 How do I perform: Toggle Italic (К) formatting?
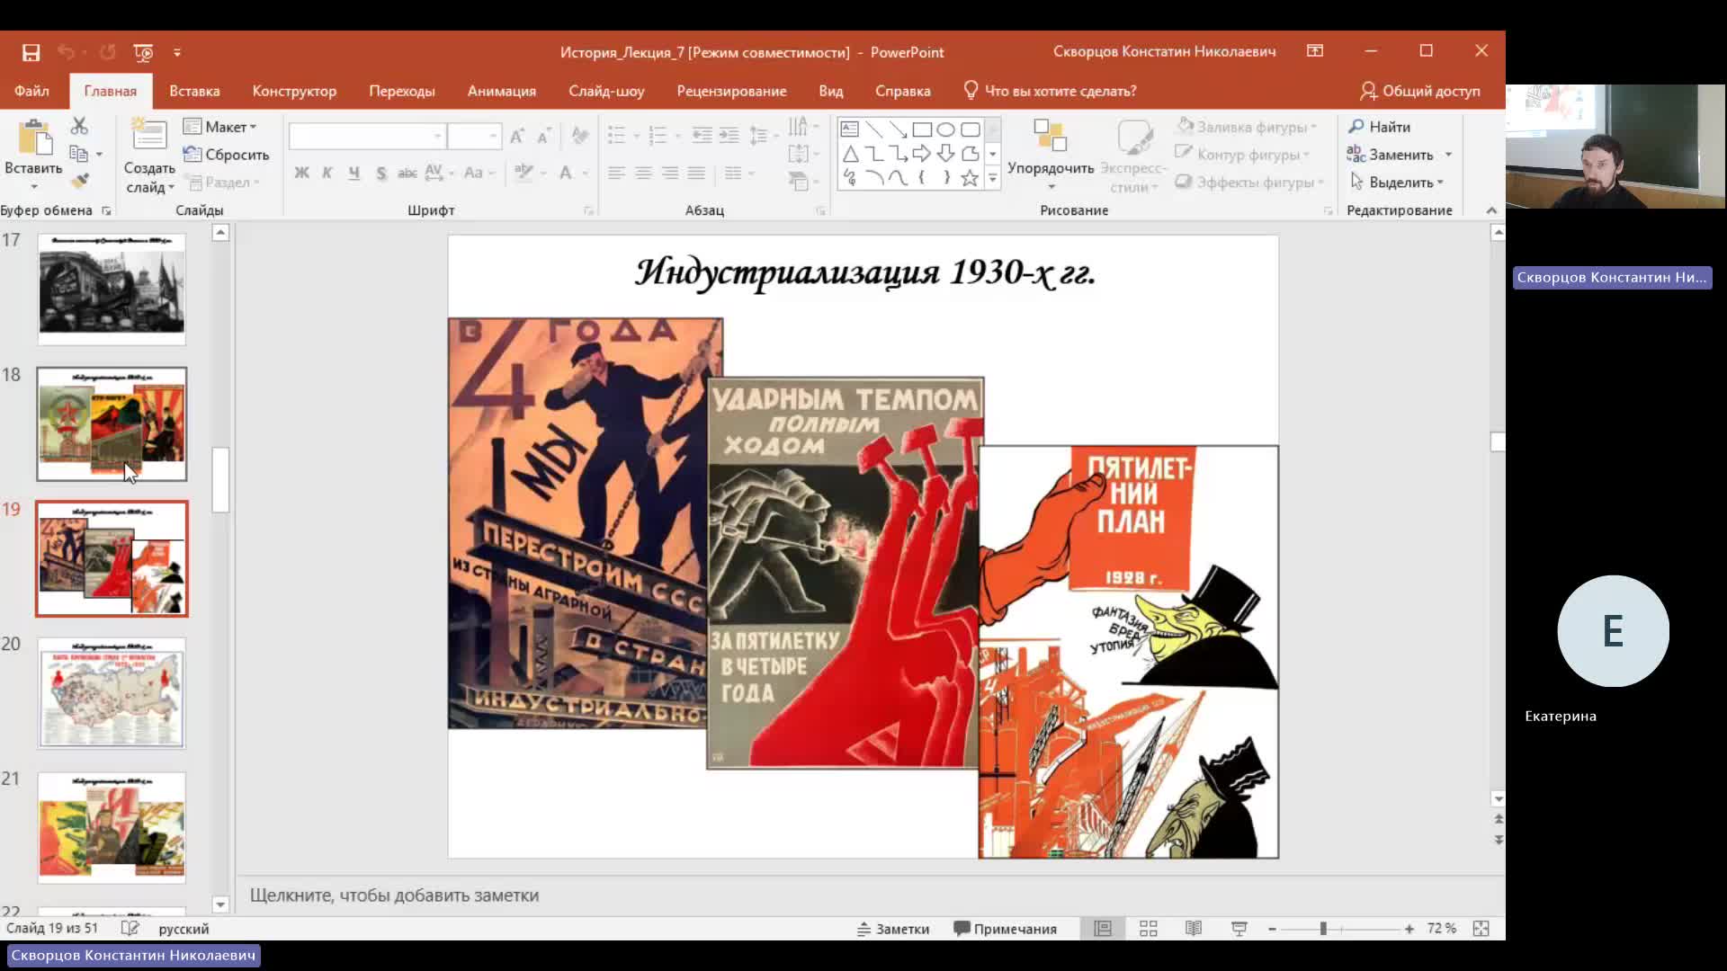click(x=327, y=173)
